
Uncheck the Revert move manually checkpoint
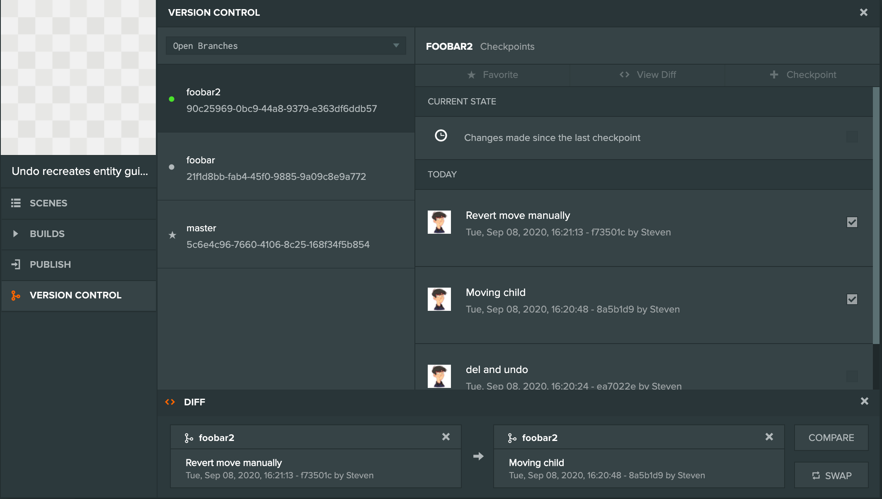852,222
